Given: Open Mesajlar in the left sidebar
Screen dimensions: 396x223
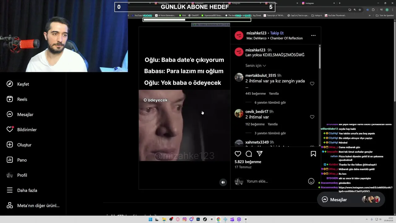Looking at the screenshot, I should 20,115.
